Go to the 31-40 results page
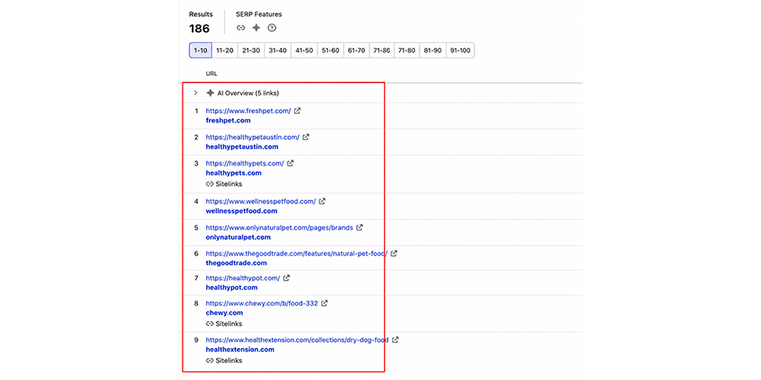 (x=277, y=51)
